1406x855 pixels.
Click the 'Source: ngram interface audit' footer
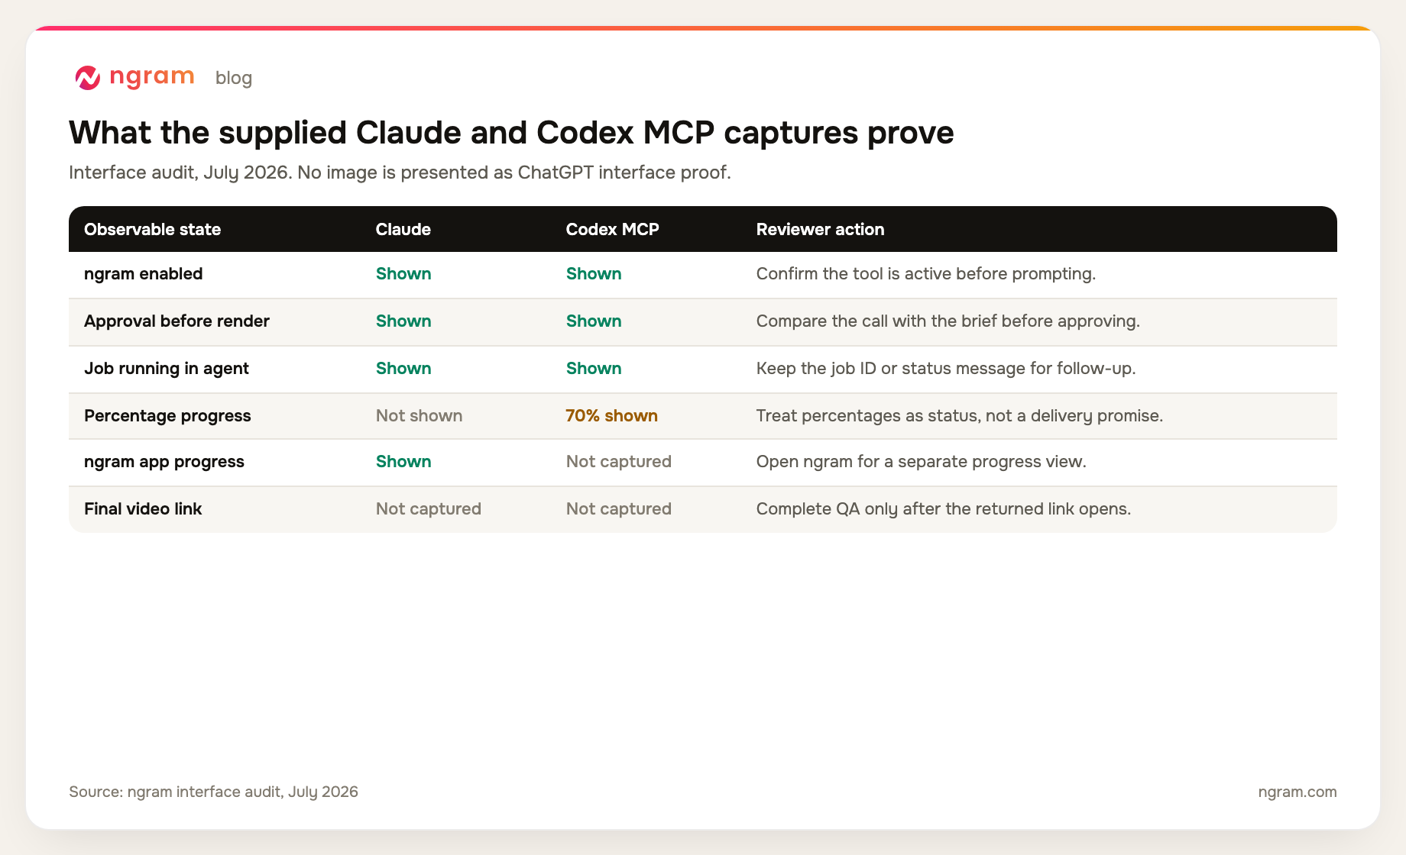213,792
